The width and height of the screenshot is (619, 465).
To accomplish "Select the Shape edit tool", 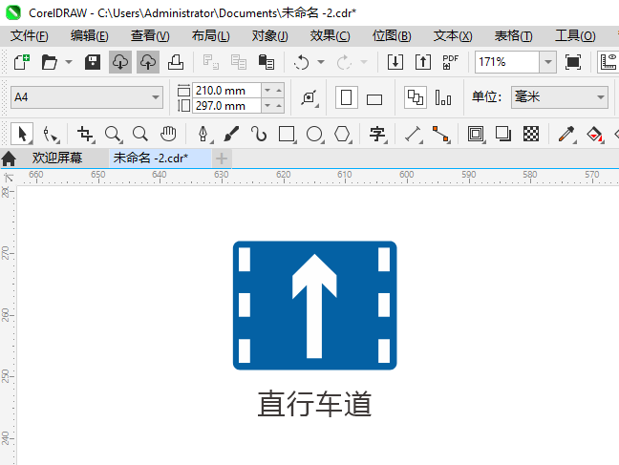I will [51, 135].
